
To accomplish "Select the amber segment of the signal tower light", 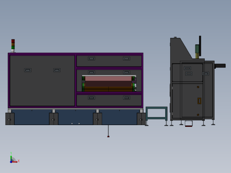I will point(13,44).
